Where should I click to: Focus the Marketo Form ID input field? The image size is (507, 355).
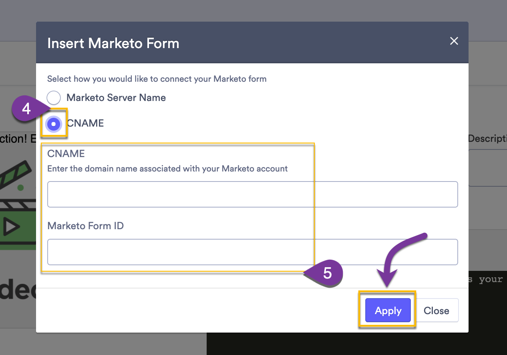[252, 252]
